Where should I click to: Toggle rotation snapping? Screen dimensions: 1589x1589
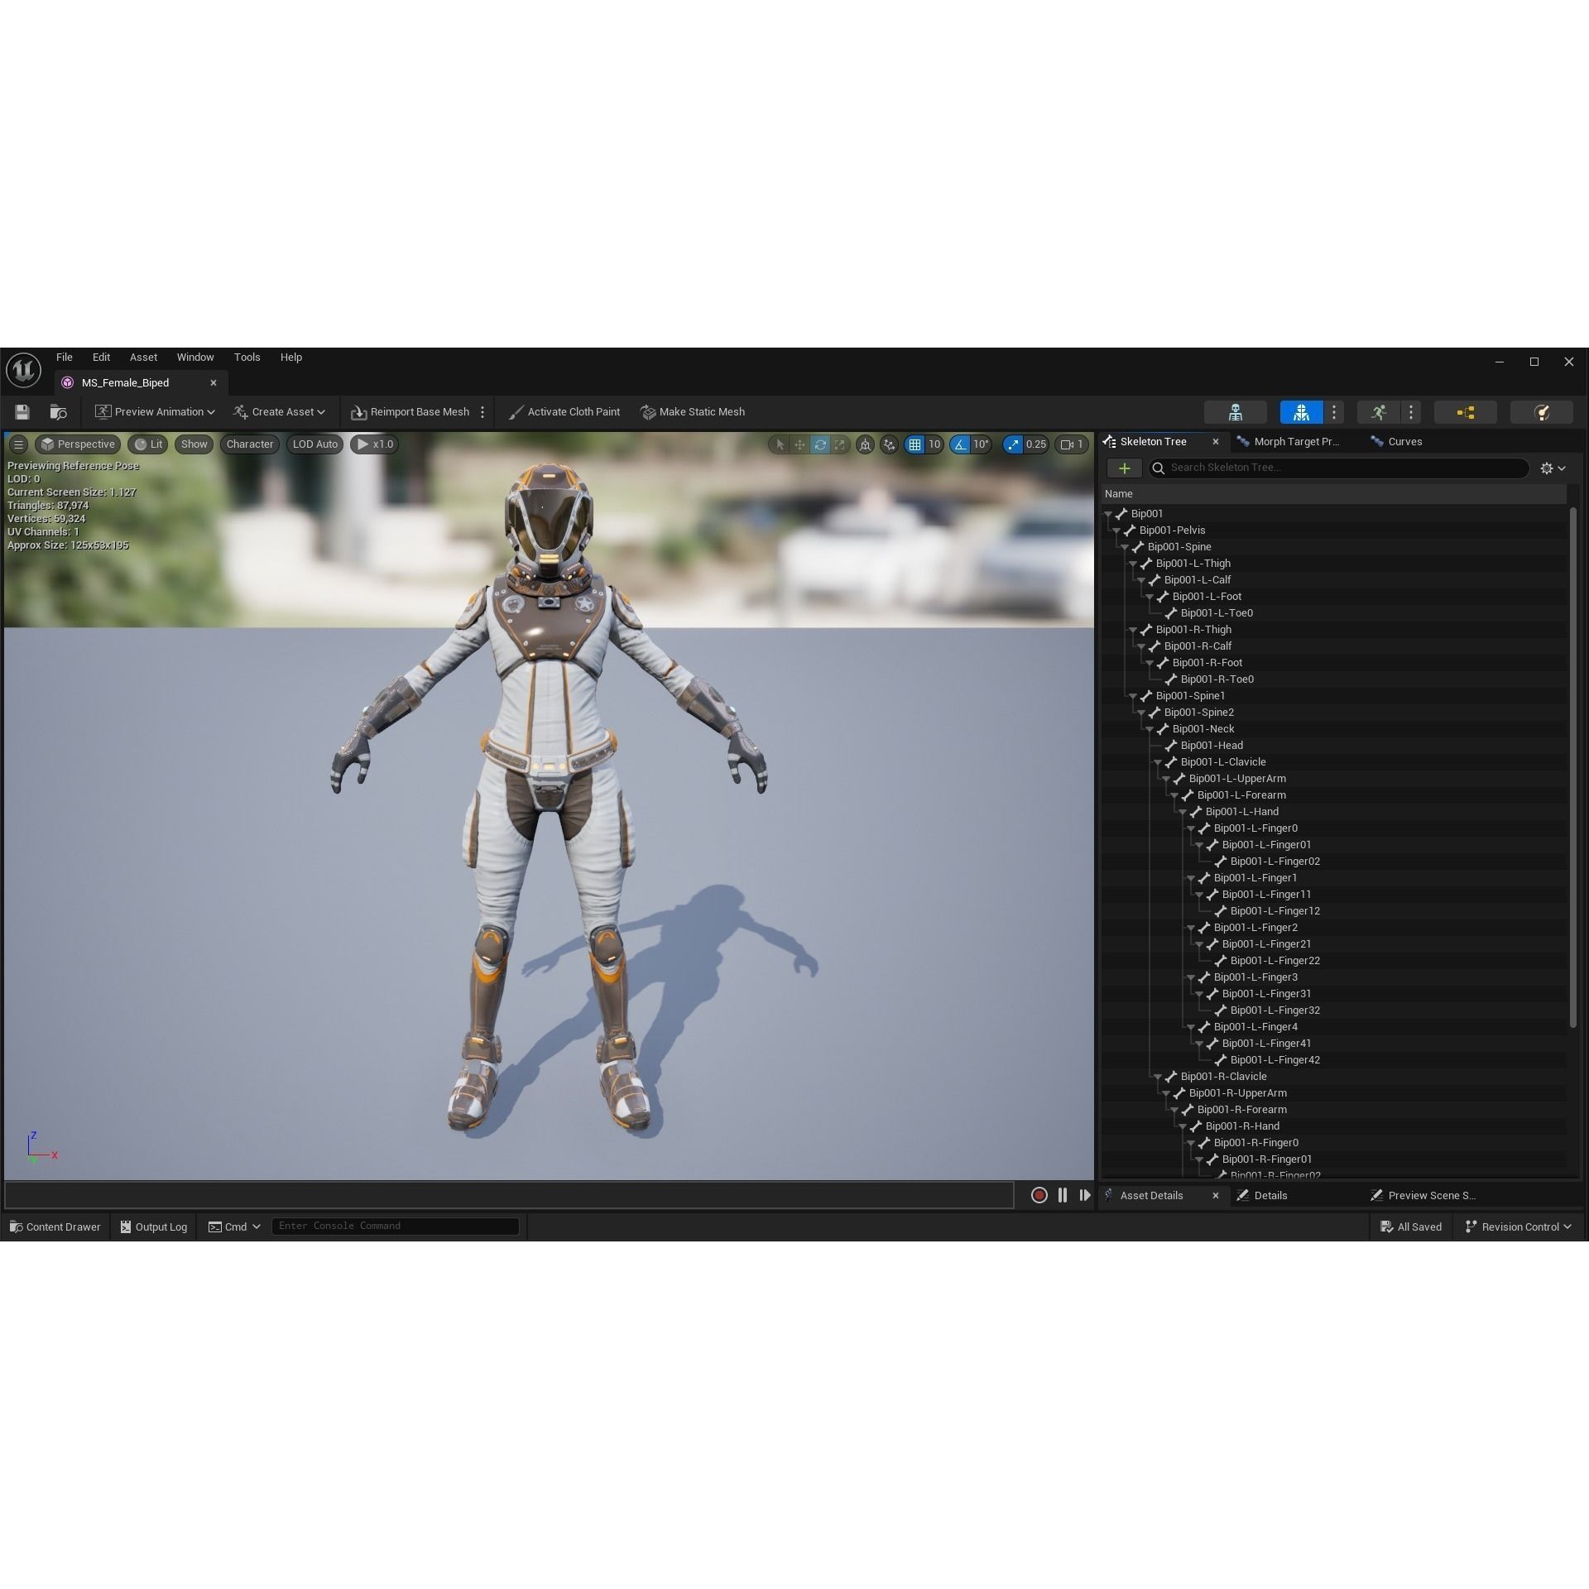[x=960, y=444]
